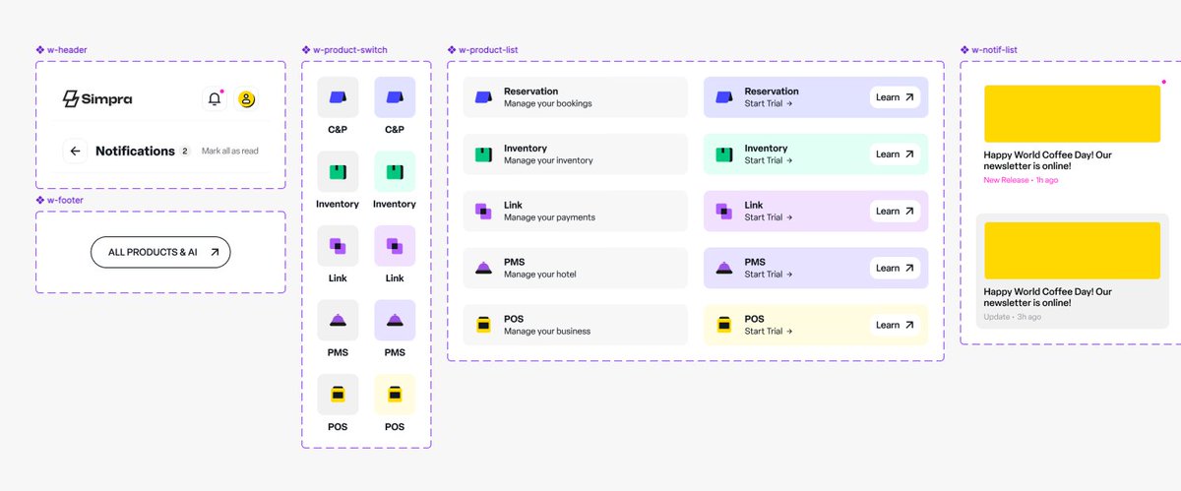Click the Simpra logo
The height and width of the screenshot is (491, 1181).
point(96,98)
